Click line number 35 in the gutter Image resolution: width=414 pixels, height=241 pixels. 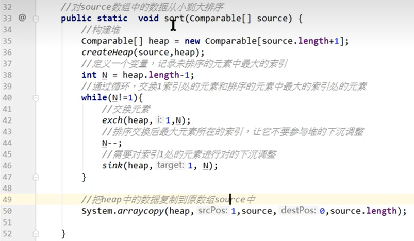7,41
